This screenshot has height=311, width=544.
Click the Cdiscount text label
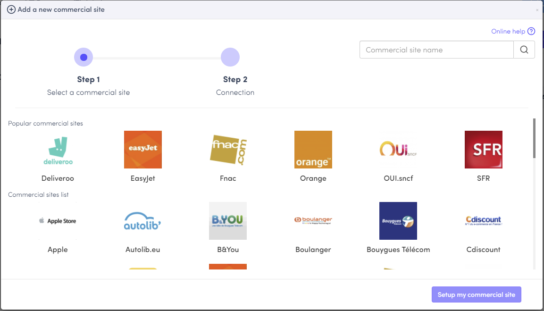pyautogui.click(x=484, y=250)
